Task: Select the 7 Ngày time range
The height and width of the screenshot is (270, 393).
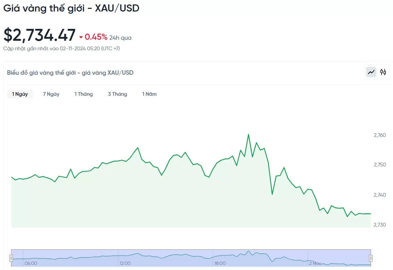Action: pyautogui.click(x=51, y=94)
